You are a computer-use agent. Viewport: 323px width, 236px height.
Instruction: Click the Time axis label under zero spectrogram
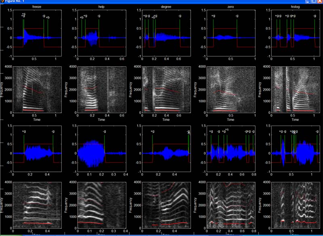click(230, 120)
